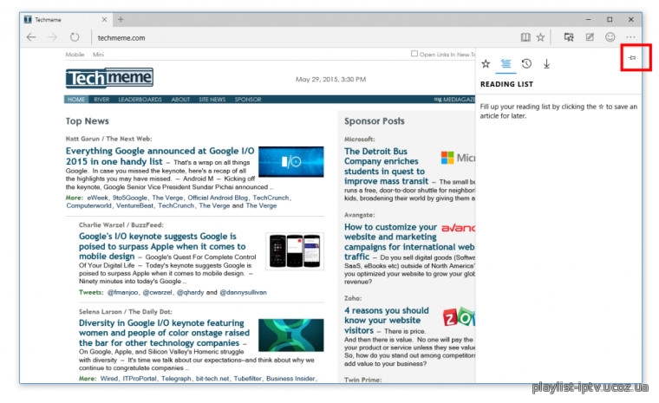Click the forward navigation arrow
The image size is (659, 403).
(53, 37)
